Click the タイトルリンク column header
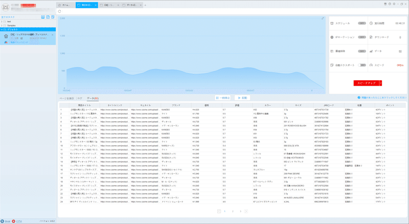Viewport: 409px width, 224px height. tap(115, 105)
